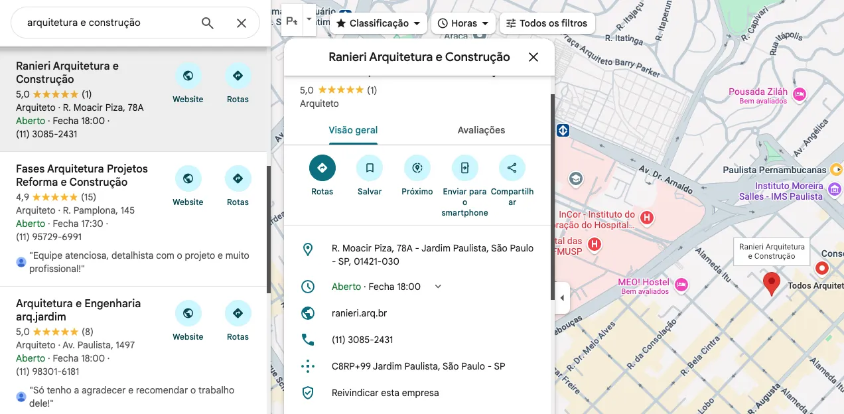844x414 pixels.
Task: Click the Paulista Pernambucanas store marker
Action: point(836,170)
